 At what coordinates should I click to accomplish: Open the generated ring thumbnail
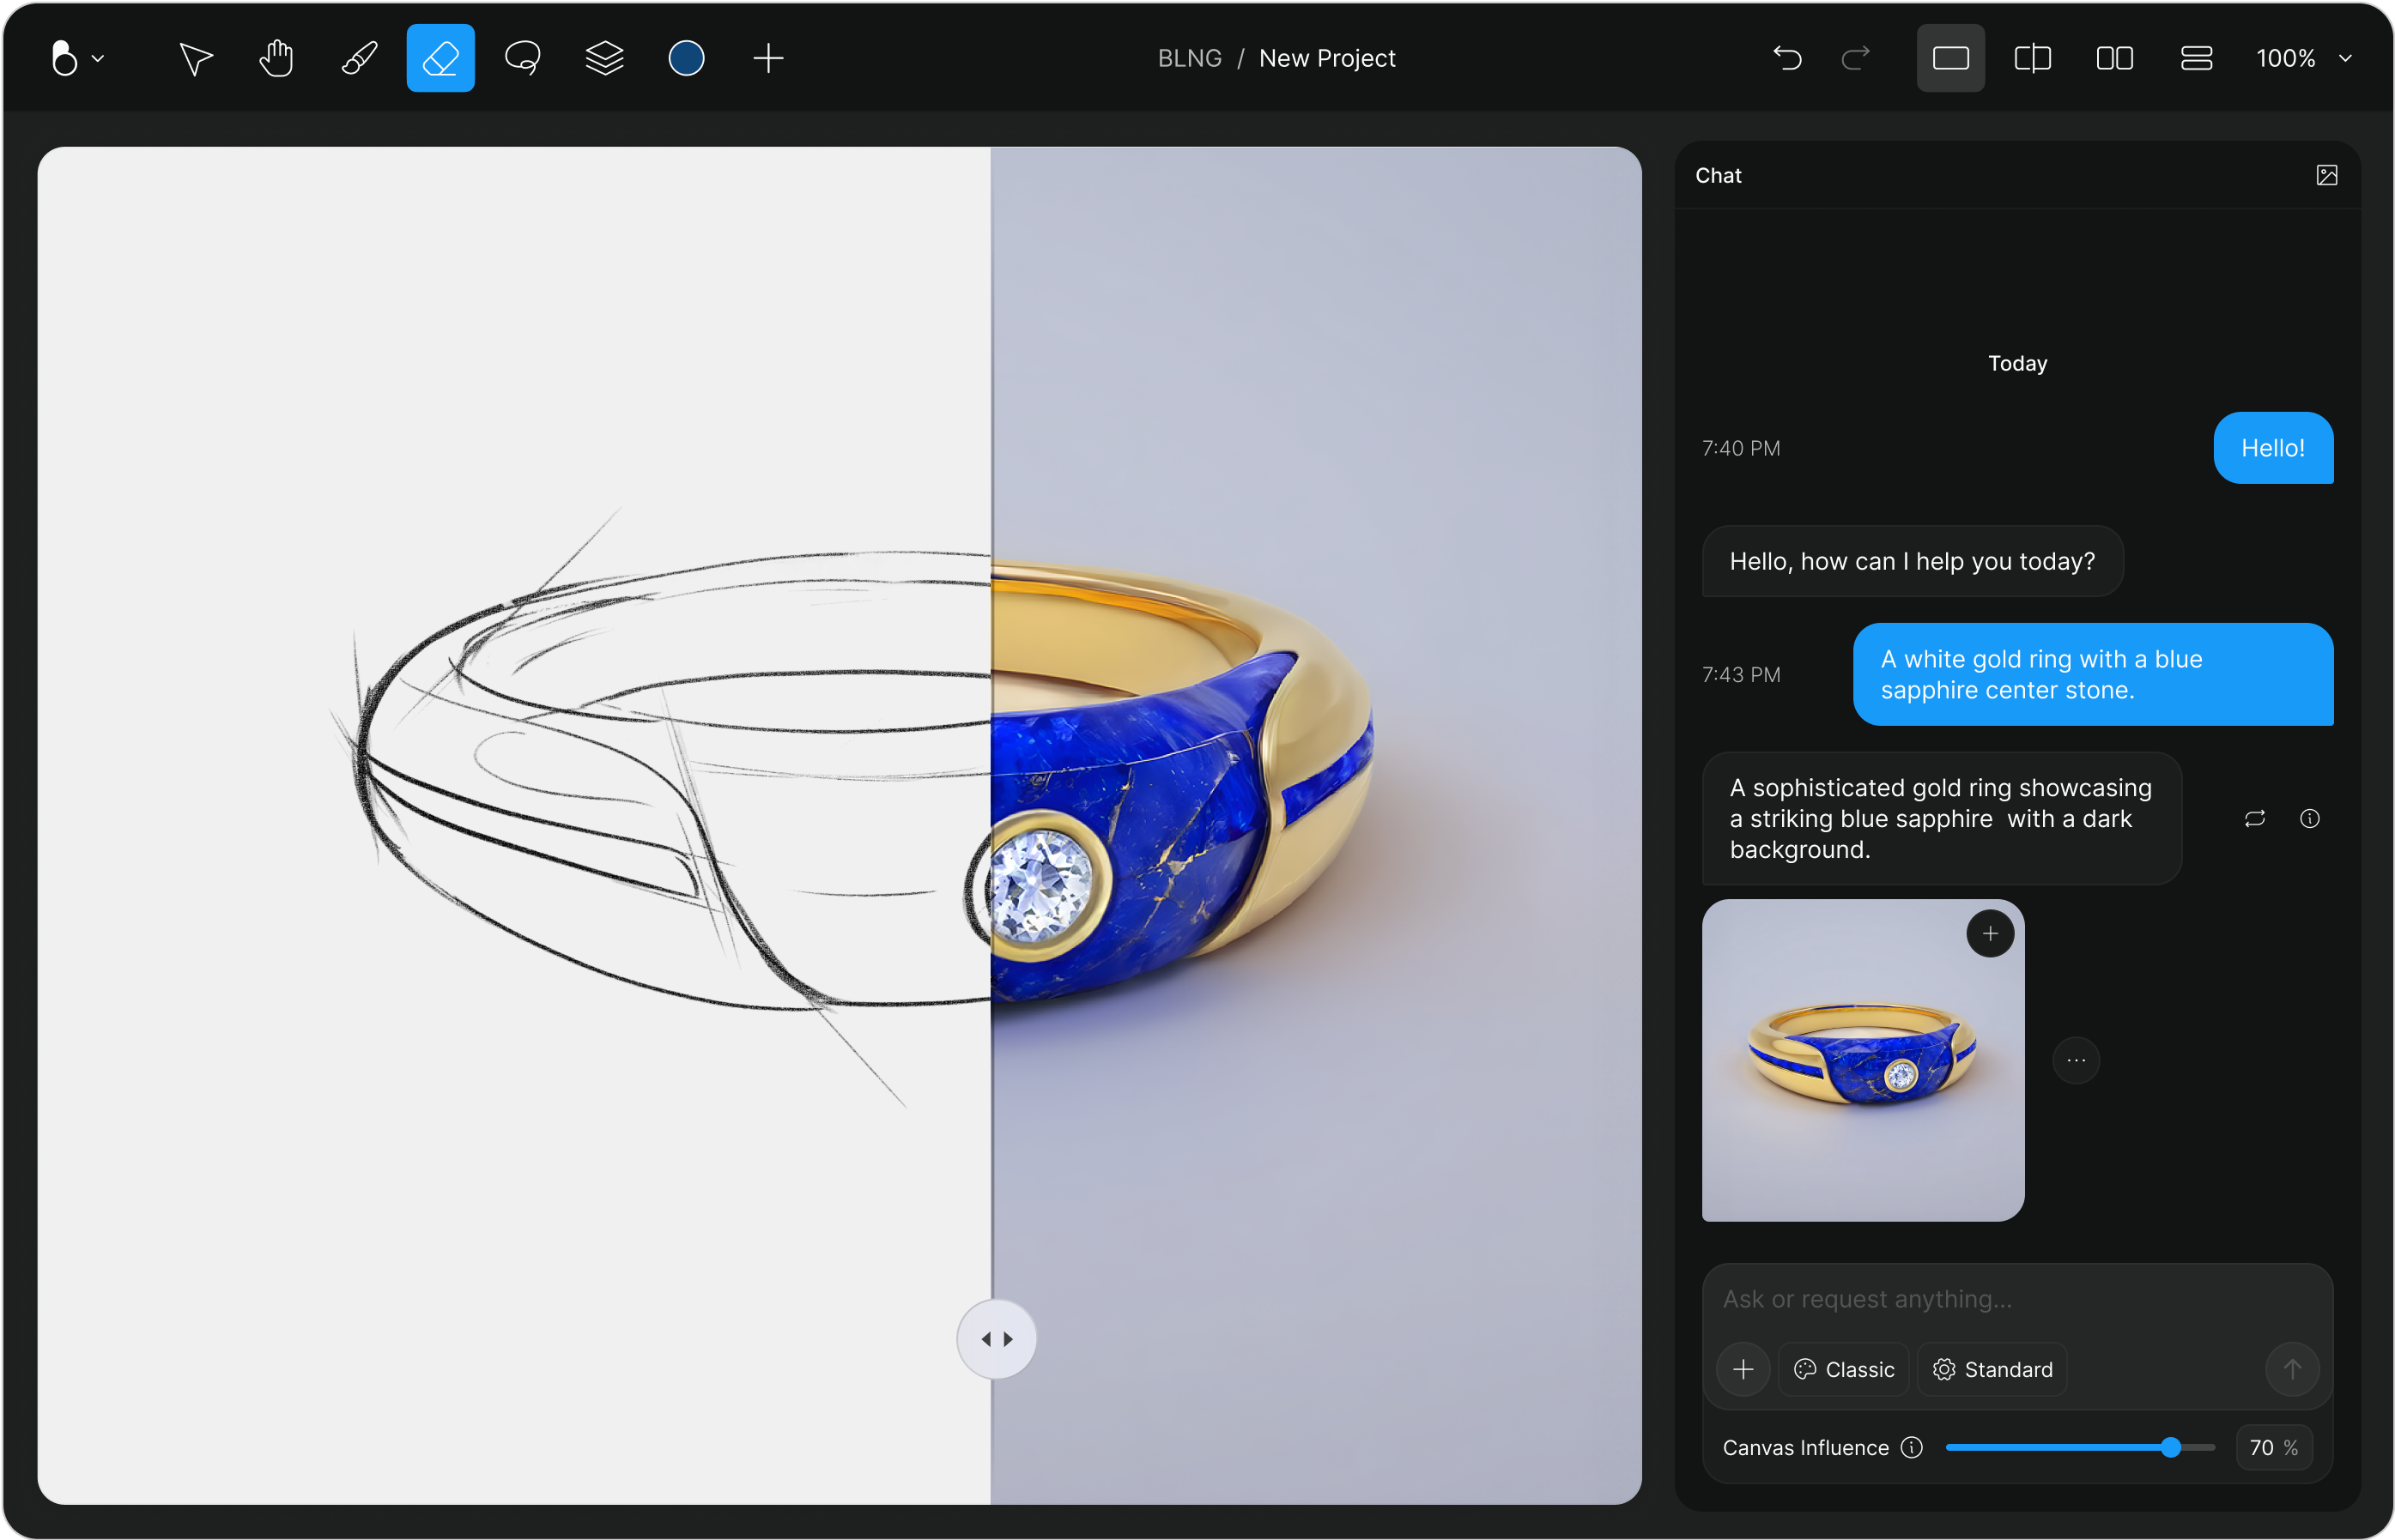1863,1060
